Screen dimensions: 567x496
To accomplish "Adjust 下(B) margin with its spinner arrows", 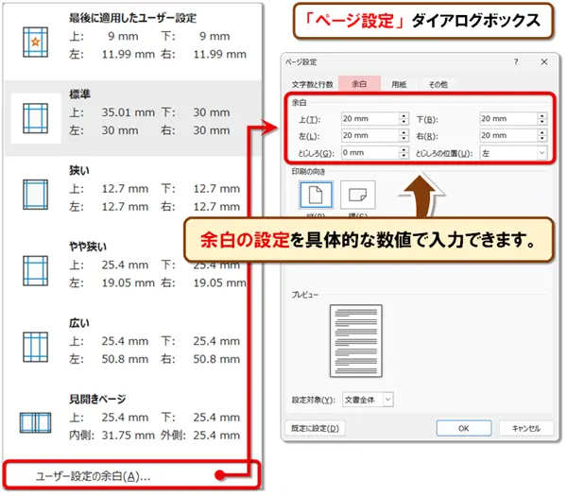I will click(542, 119).
